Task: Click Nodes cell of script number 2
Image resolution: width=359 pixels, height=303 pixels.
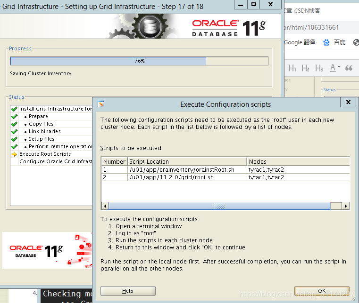Action: pyautogui.click(x=298, y=177)
